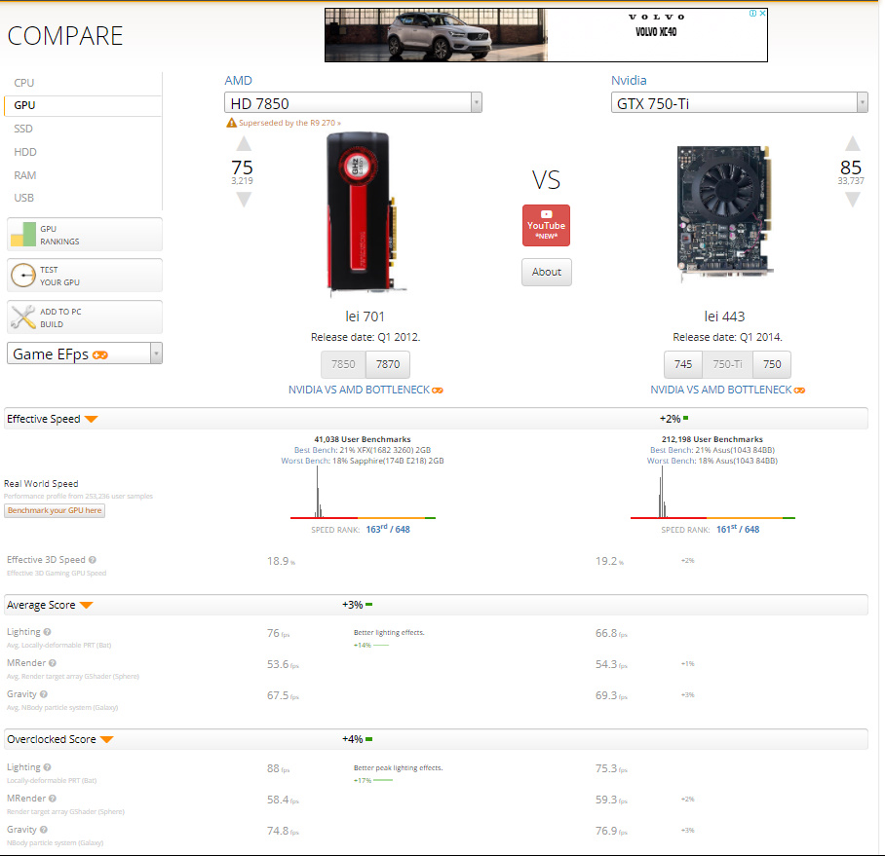Click the tools icon on Add to PC Build
885x856 pixels.
[x=23, y=317]
